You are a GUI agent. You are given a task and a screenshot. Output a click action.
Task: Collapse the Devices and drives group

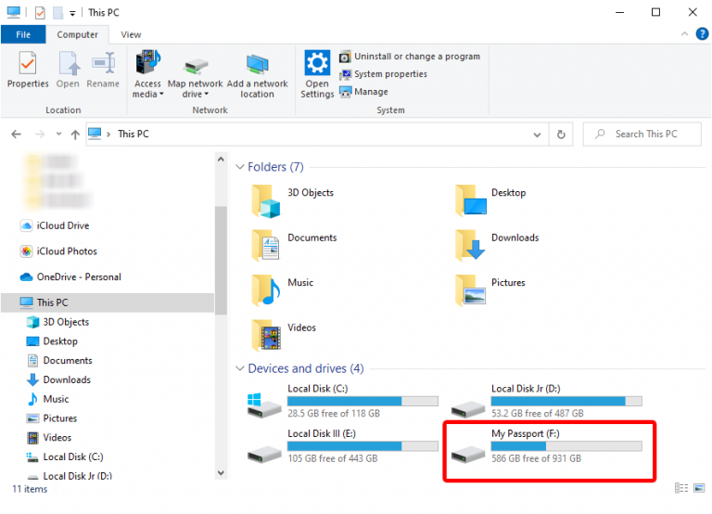(x=240, y=368)
